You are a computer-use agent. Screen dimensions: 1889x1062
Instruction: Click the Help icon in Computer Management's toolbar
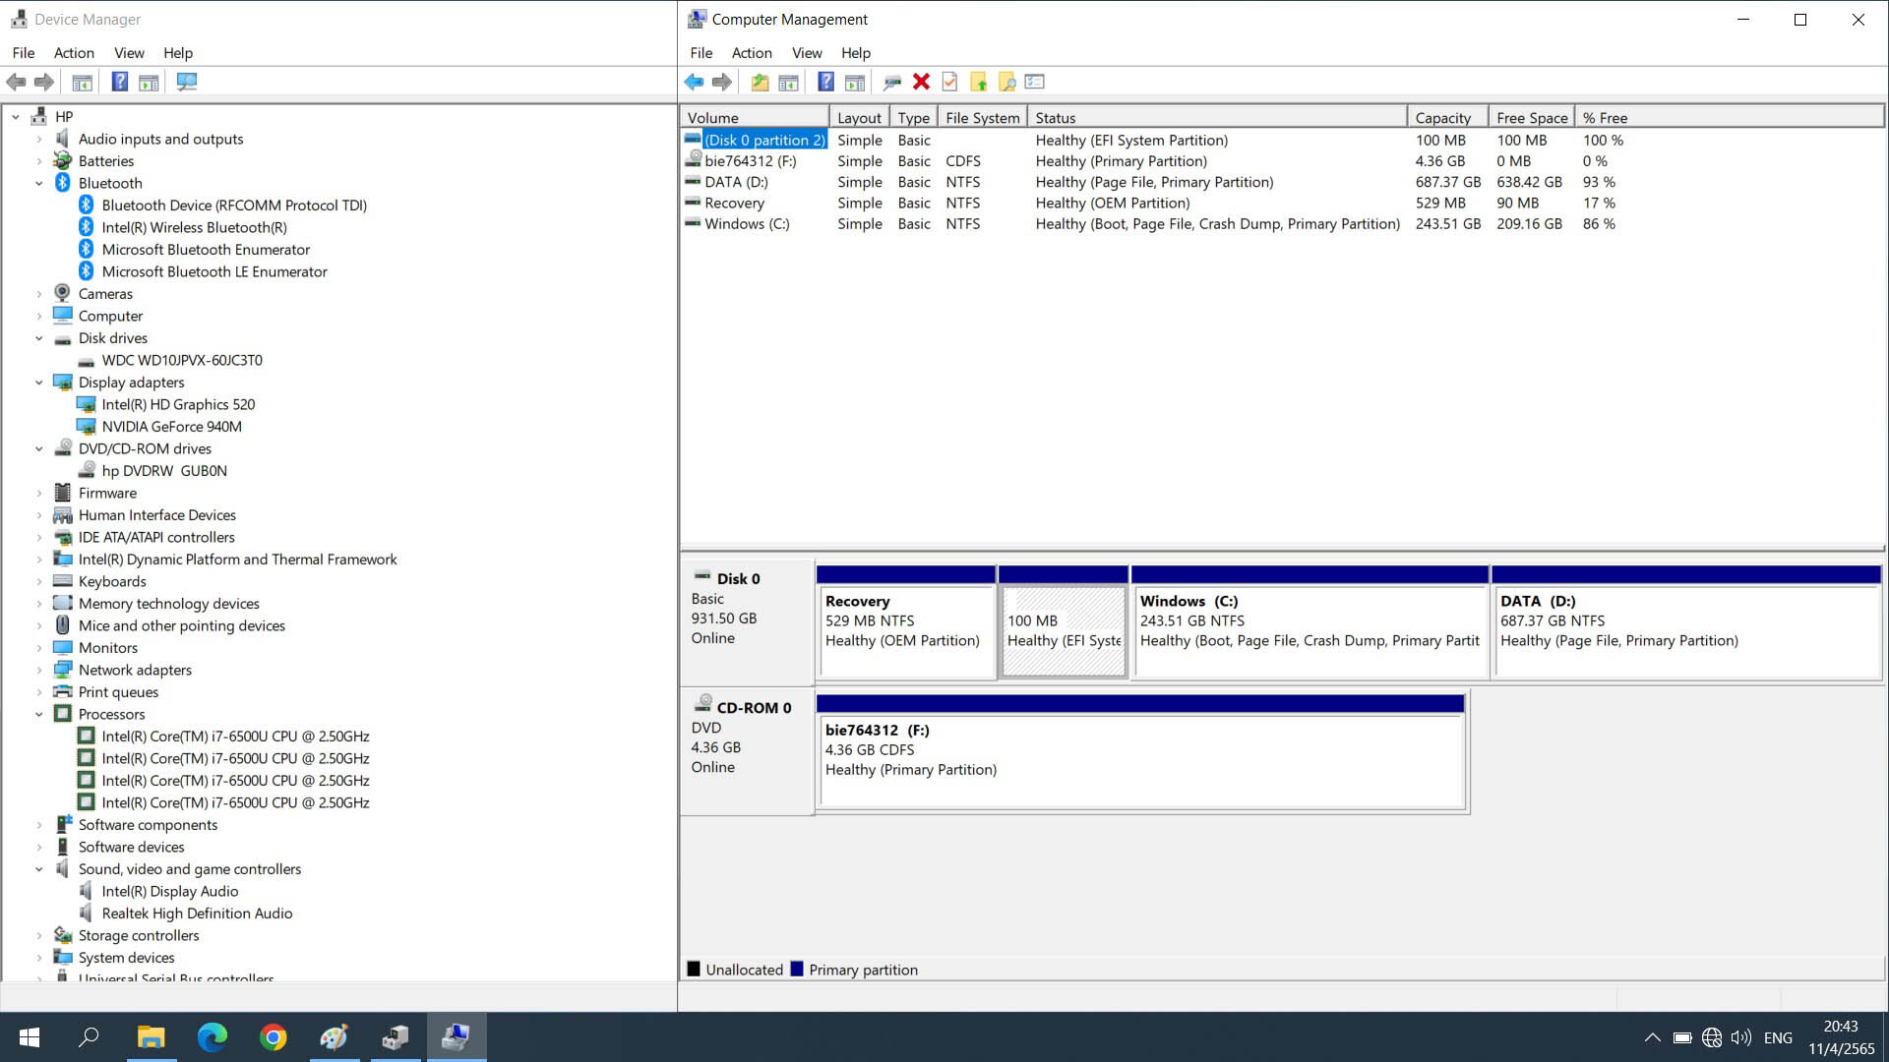click(x=826, y=83)
